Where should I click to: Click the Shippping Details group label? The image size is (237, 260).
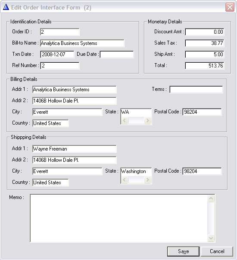[x=28, y=137]
